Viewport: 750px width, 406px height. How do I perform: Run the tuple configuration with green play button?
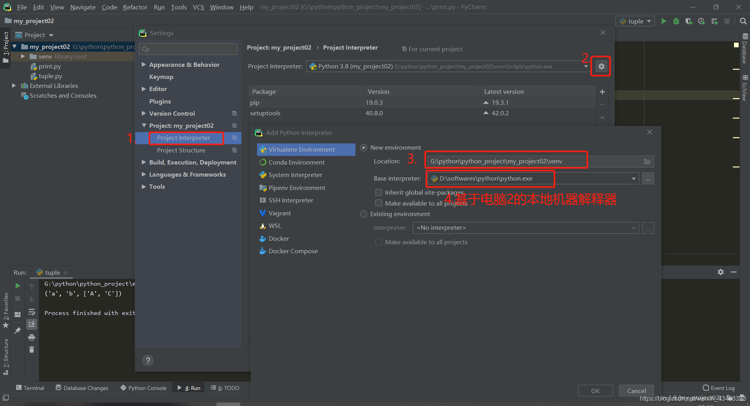(x=664, y=21)
